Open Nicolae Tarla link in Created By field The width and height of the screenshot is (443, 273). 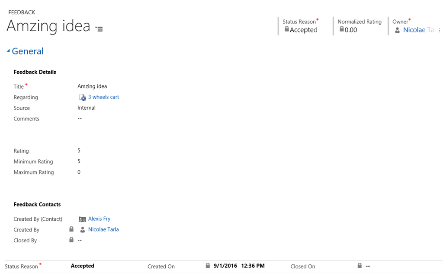103,229
